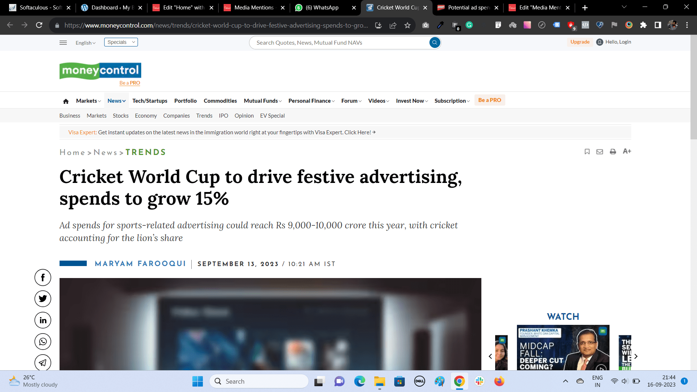Expand the Videos menu
The width and height of the screenshot is (697, 392).
coord(379,101)
